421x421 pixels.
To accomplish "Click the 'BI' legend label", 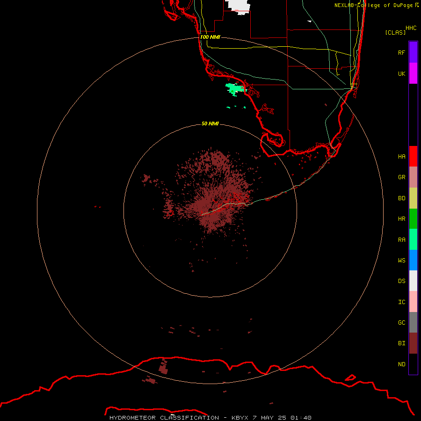I will click(x=401, y=343).
